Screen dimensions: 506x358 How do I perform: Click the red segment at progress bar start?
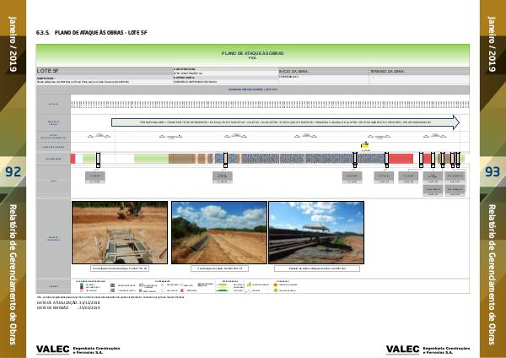point(73,159)
